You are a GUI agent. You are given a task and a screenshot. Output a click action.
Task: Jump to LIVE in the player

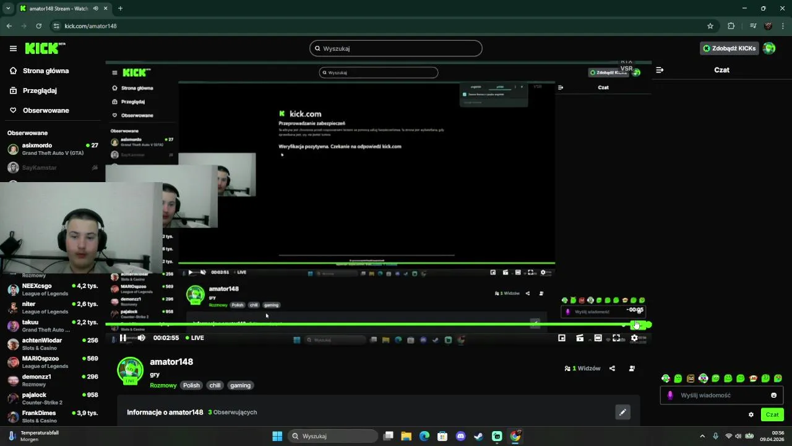(194, 338)
